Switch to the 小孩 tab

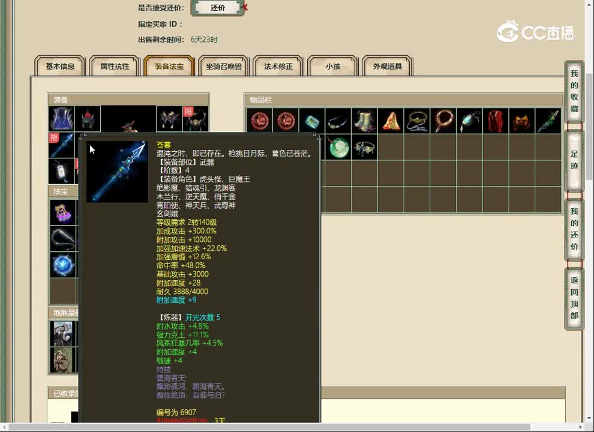pos(332,66)
